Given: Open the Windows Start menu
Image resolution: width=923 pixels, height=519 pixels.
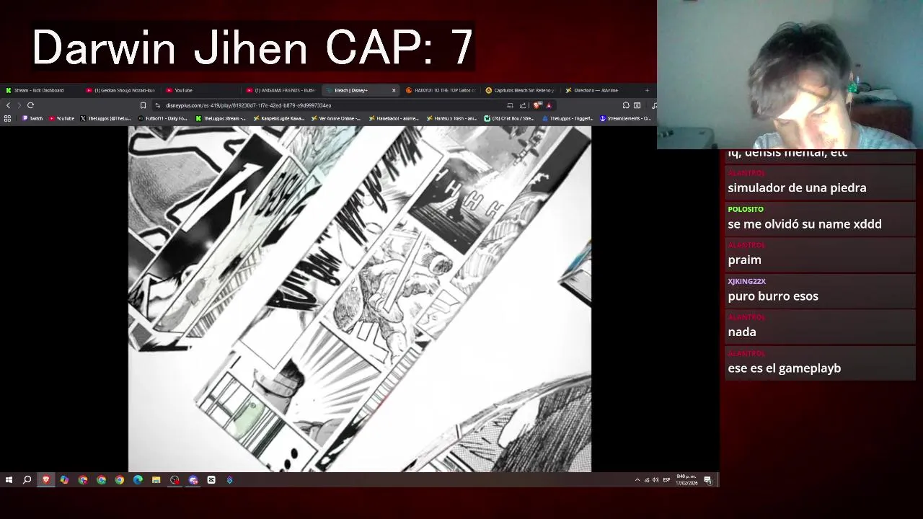Looking at the screenshot, I should 9,480.
